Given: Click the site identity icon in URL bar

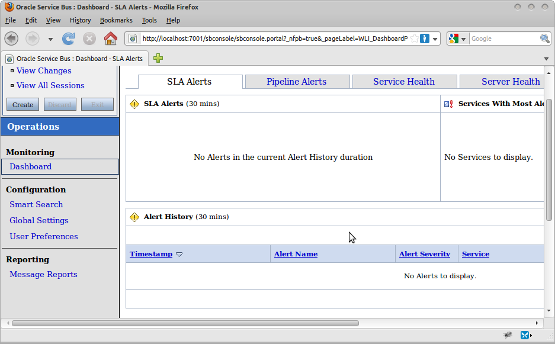Looking at the screenshot, I should tap(132, 38).
